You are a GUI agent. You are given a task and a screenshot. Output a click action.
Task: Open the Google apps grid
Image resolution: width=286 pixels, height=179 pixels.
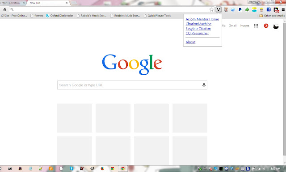coord(256,26)
